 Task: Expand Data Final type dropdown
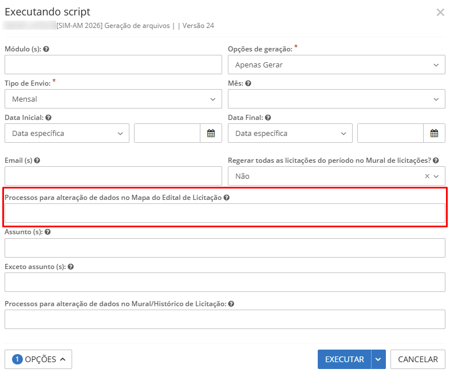click(290, 133)
